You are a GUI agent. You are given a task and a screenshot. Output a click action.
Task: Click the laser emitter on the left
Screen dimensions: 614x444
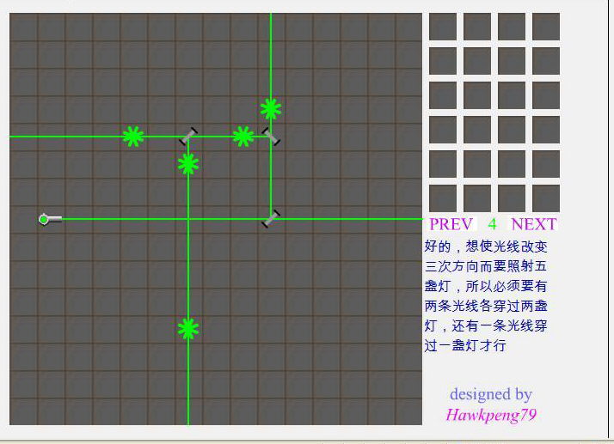51,219
